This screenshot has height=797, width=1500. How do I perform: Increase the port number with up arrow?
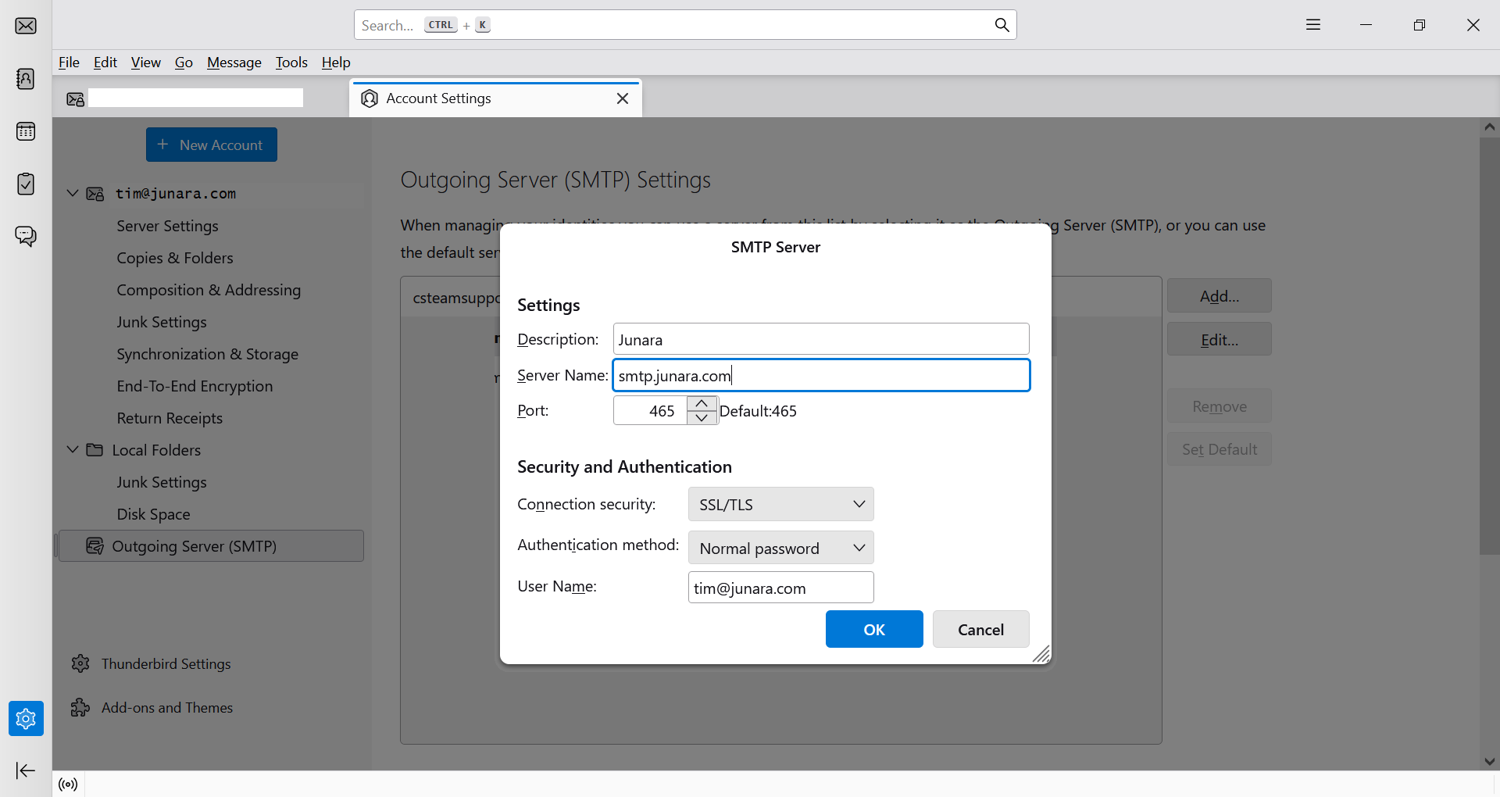point(702,403)
